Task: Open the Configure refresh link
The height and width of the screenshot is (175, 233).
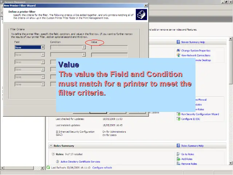Action: tap(102, 168)
